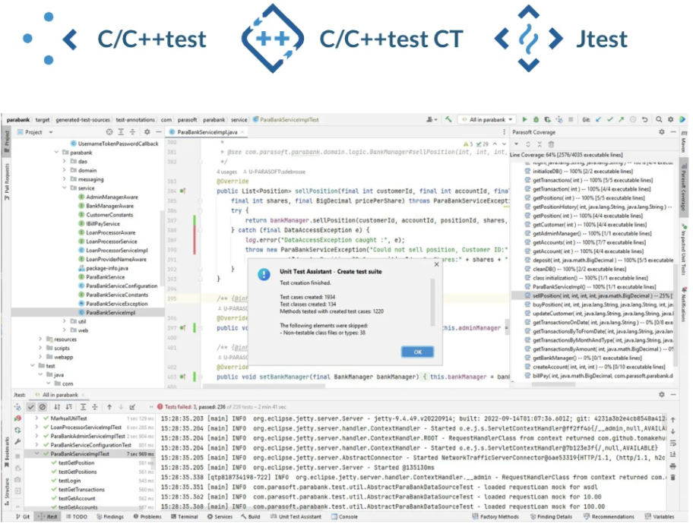Open filter dropdown arrow in Parasoft Coverage toolbar
This screenshot has width=693, height=527.
516,144
